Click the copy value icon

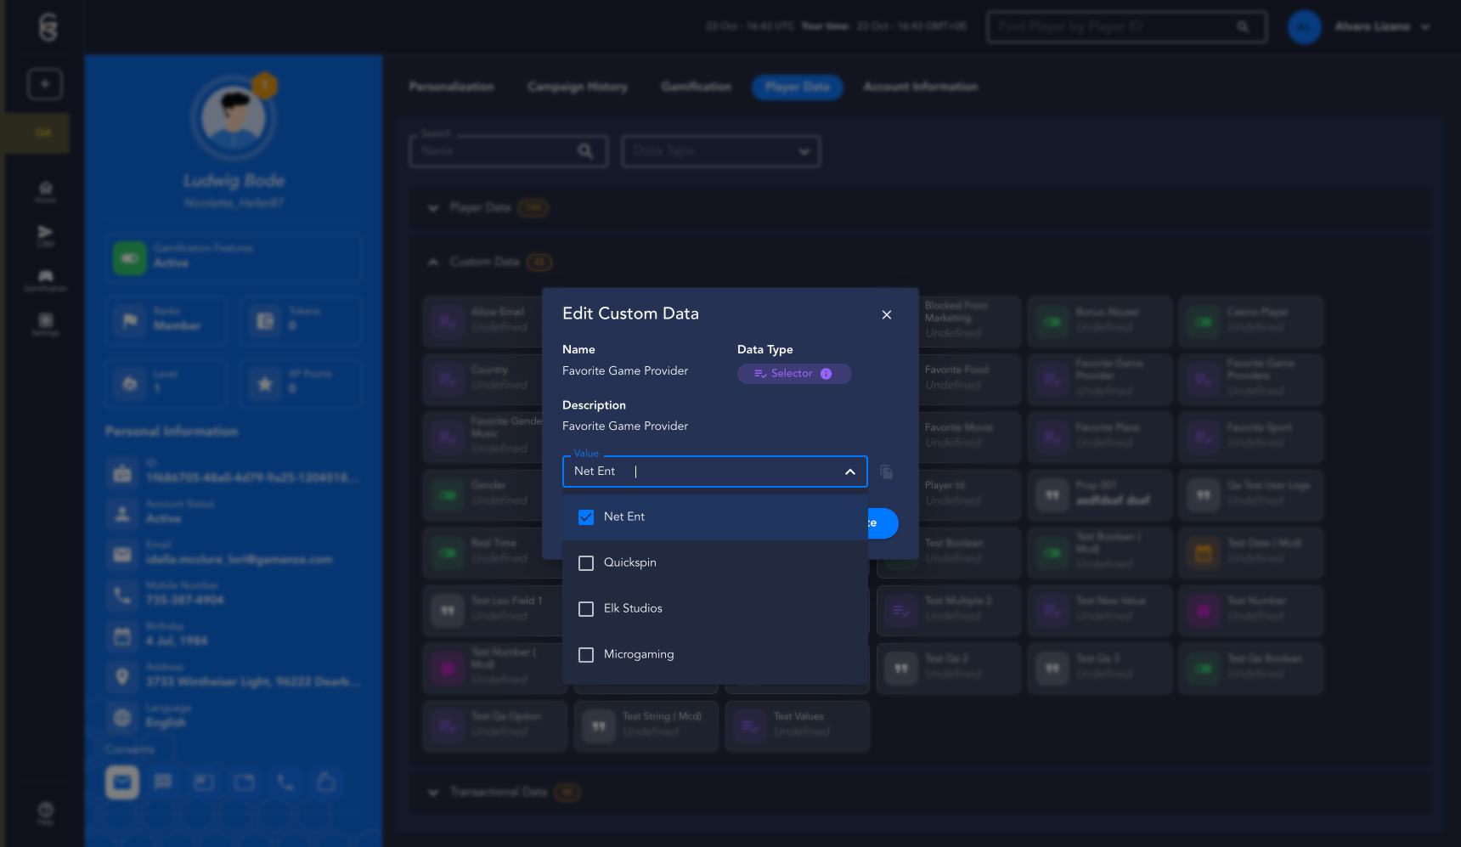click(x=887, y=472)
